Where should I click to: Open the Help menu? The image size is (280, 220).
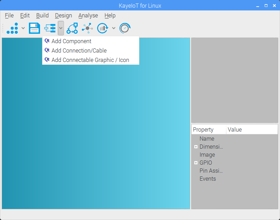[x=110, y=16]
